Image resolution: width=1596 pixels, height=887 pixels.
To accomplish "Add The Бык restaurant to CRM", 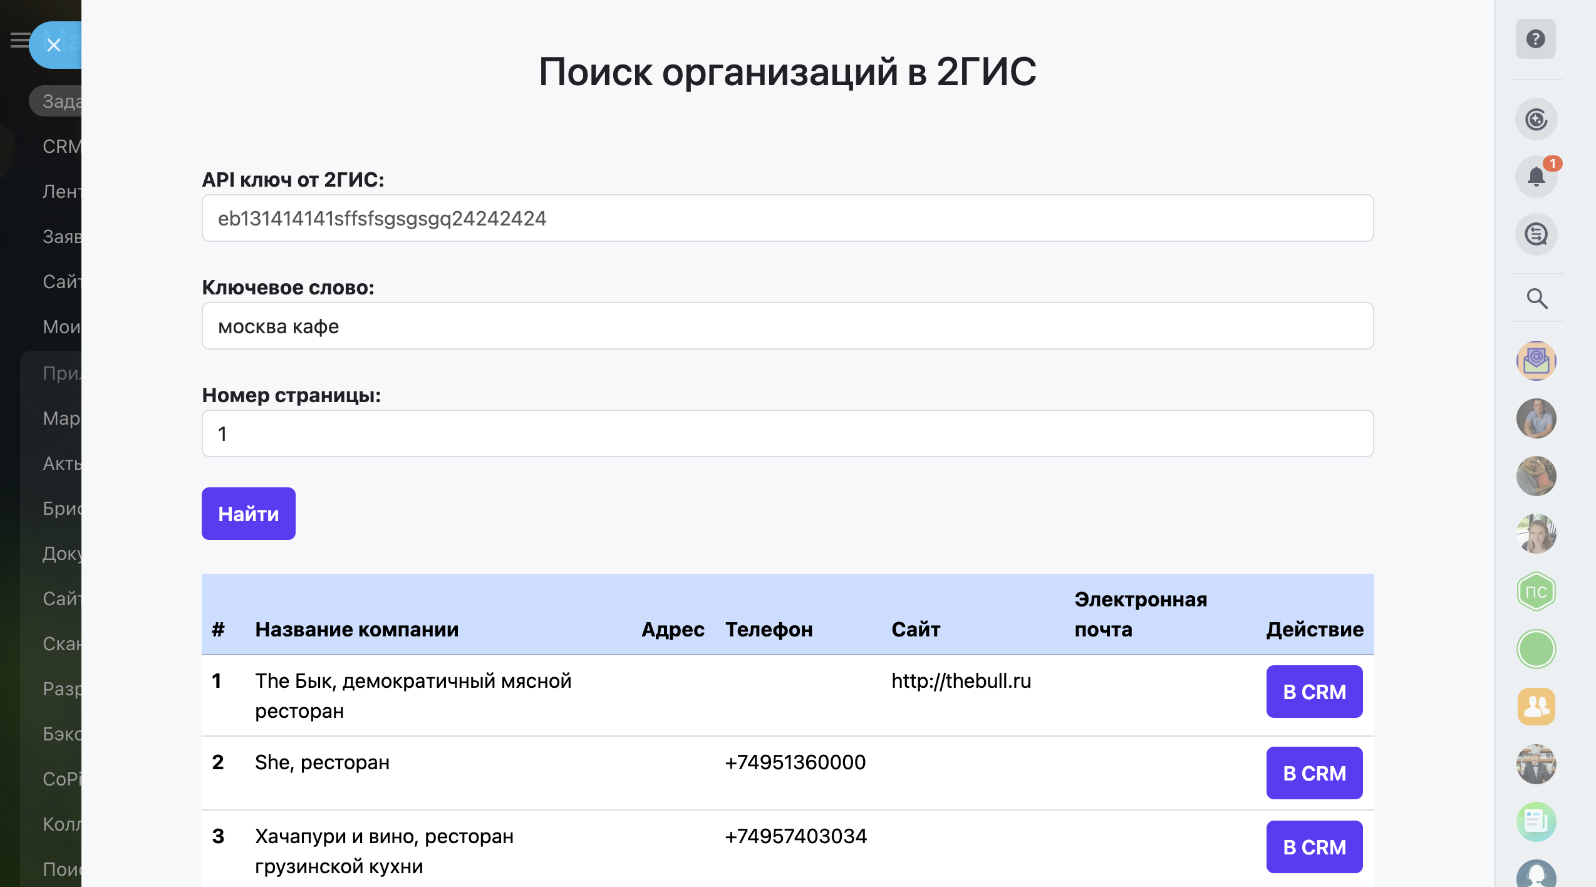I will [x=1314, y=692].
